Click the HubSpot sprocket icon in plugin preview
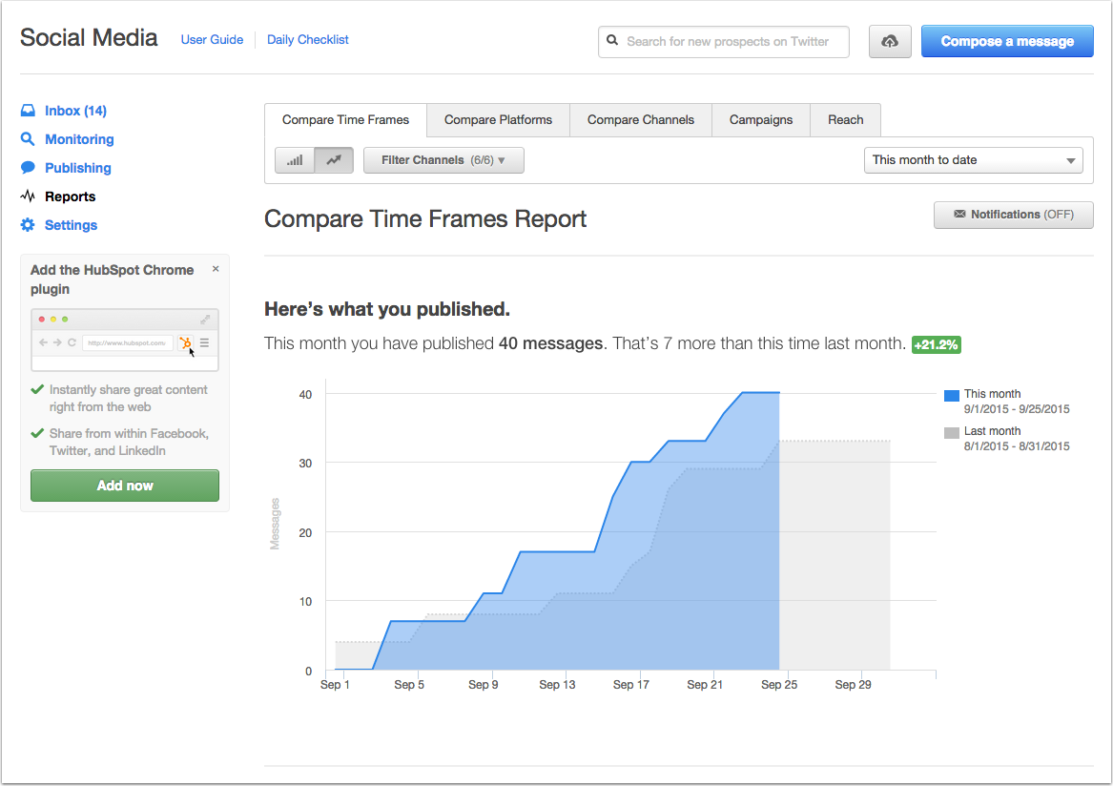 tap(185, 343)
